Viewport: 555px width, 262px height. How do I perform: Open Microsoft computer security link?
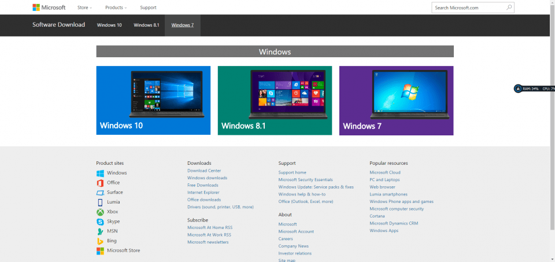397,209
